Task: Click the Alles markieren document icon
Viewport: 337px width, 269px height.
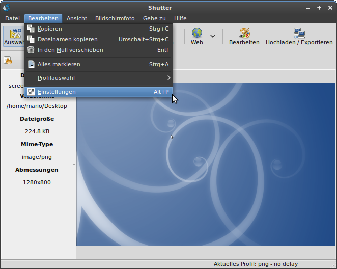Action: (x=31, y=64)
